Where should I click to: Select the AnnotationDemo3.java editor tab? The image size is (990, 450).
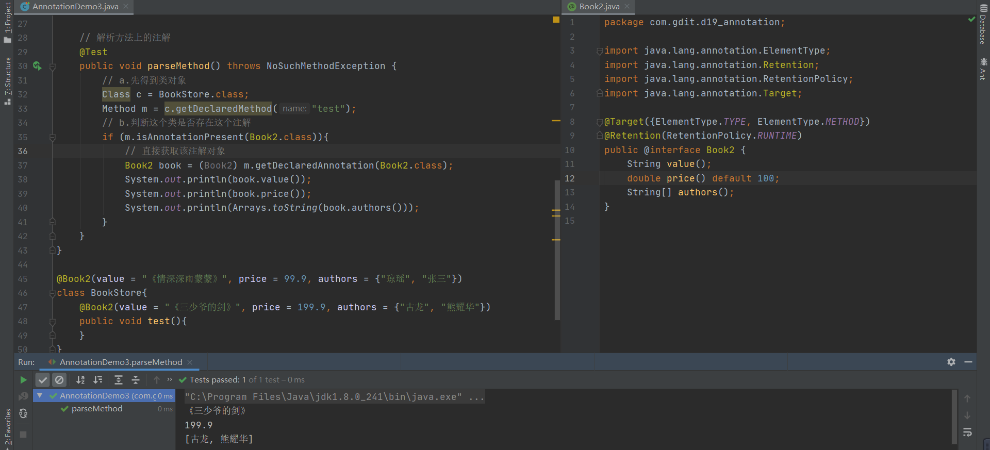click(x=75, y=7)
